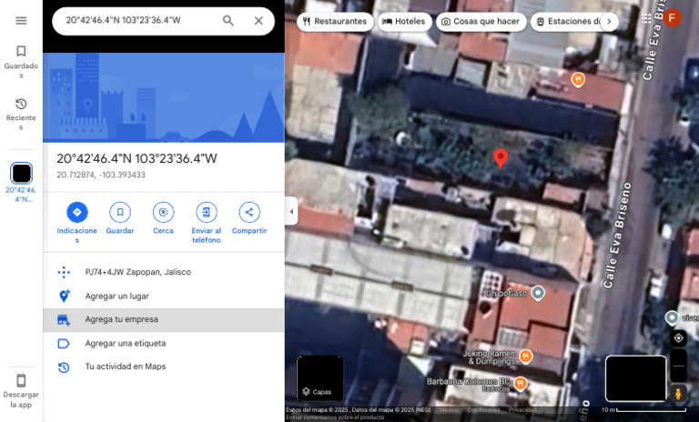The image size is (699, 422).
Task: Select Jukino Ramen & Dumplings marker
Action: (526, 357)
